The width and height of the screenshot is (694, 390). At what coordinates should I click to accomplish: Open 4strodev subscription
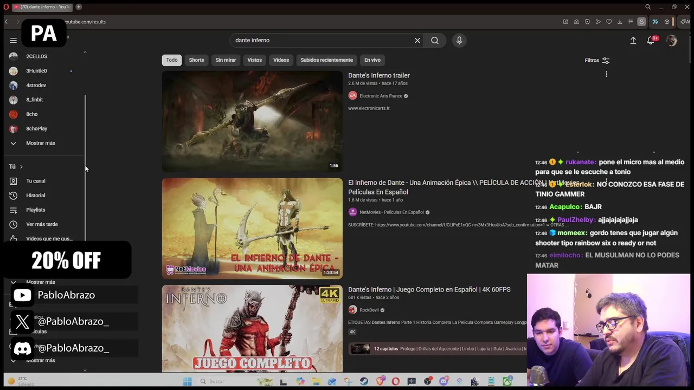point(37,85)
